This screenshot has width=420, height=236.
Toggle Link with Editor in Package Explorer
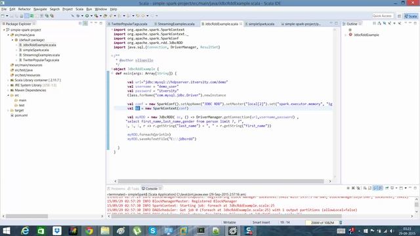coord(85,24)
